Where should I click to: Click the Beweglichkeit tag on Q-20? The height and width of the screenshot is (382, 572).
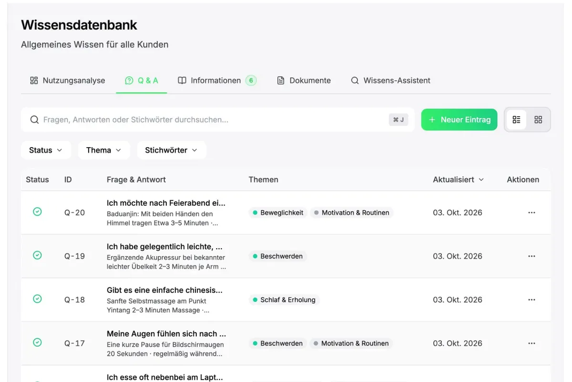pos(277,212)
